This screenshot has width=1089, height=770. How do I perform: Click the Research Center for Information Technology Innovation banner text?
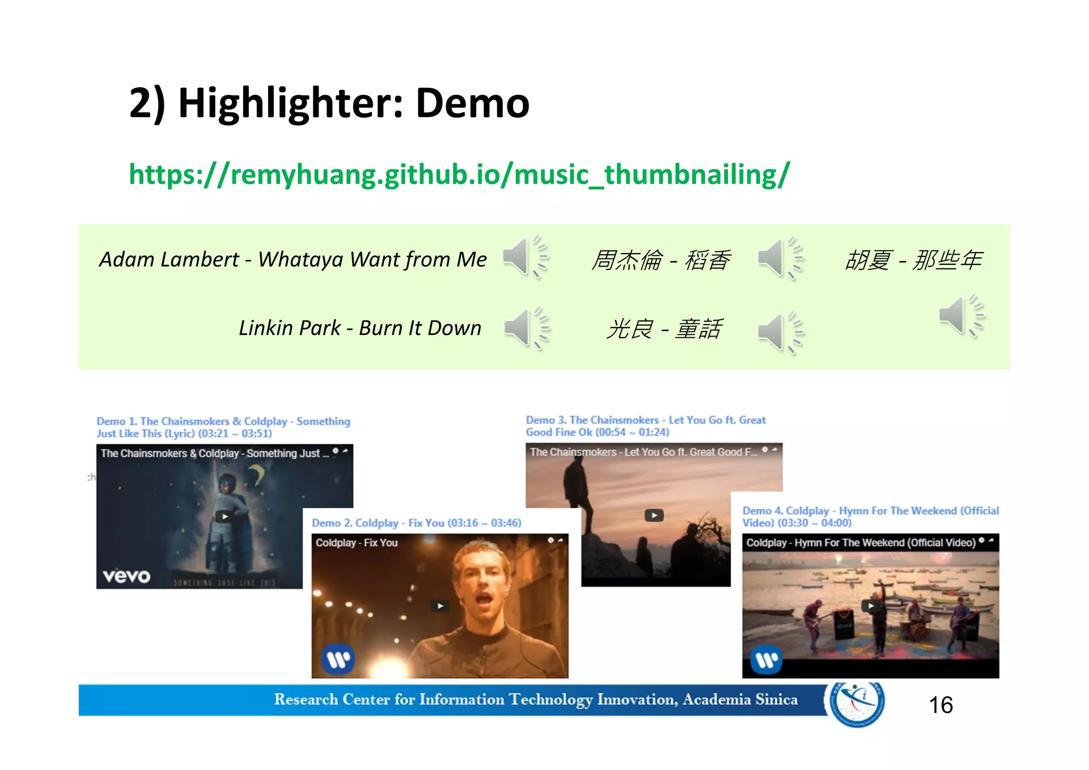[x=535, y=699]
